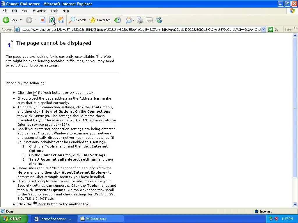Open the Messenger people icon

pos(159,20)
